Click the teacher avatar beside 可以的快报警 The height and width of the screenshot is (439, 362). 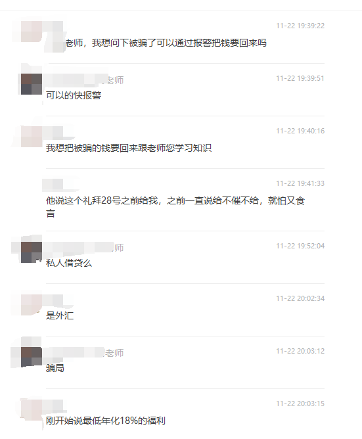click(x=32, y=84)
